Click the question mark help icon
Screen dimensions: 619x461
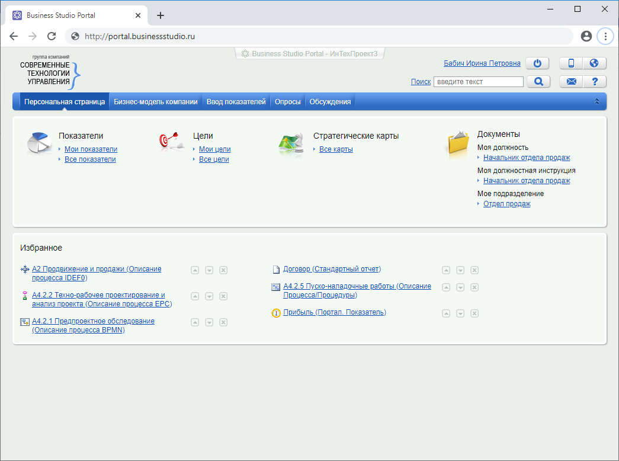pos(594,82)
